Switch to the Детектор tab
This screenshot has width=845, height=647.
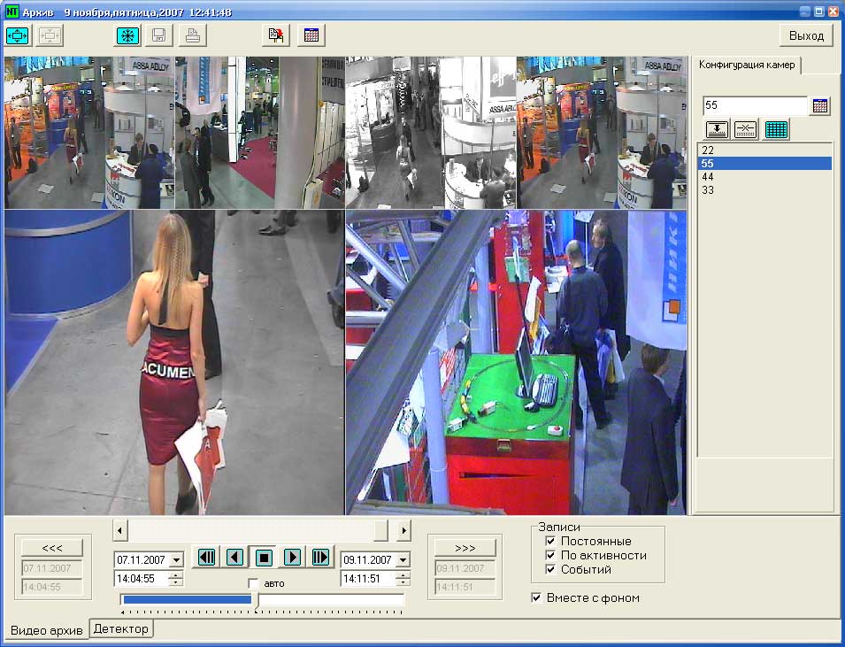[x=122, y=628]
